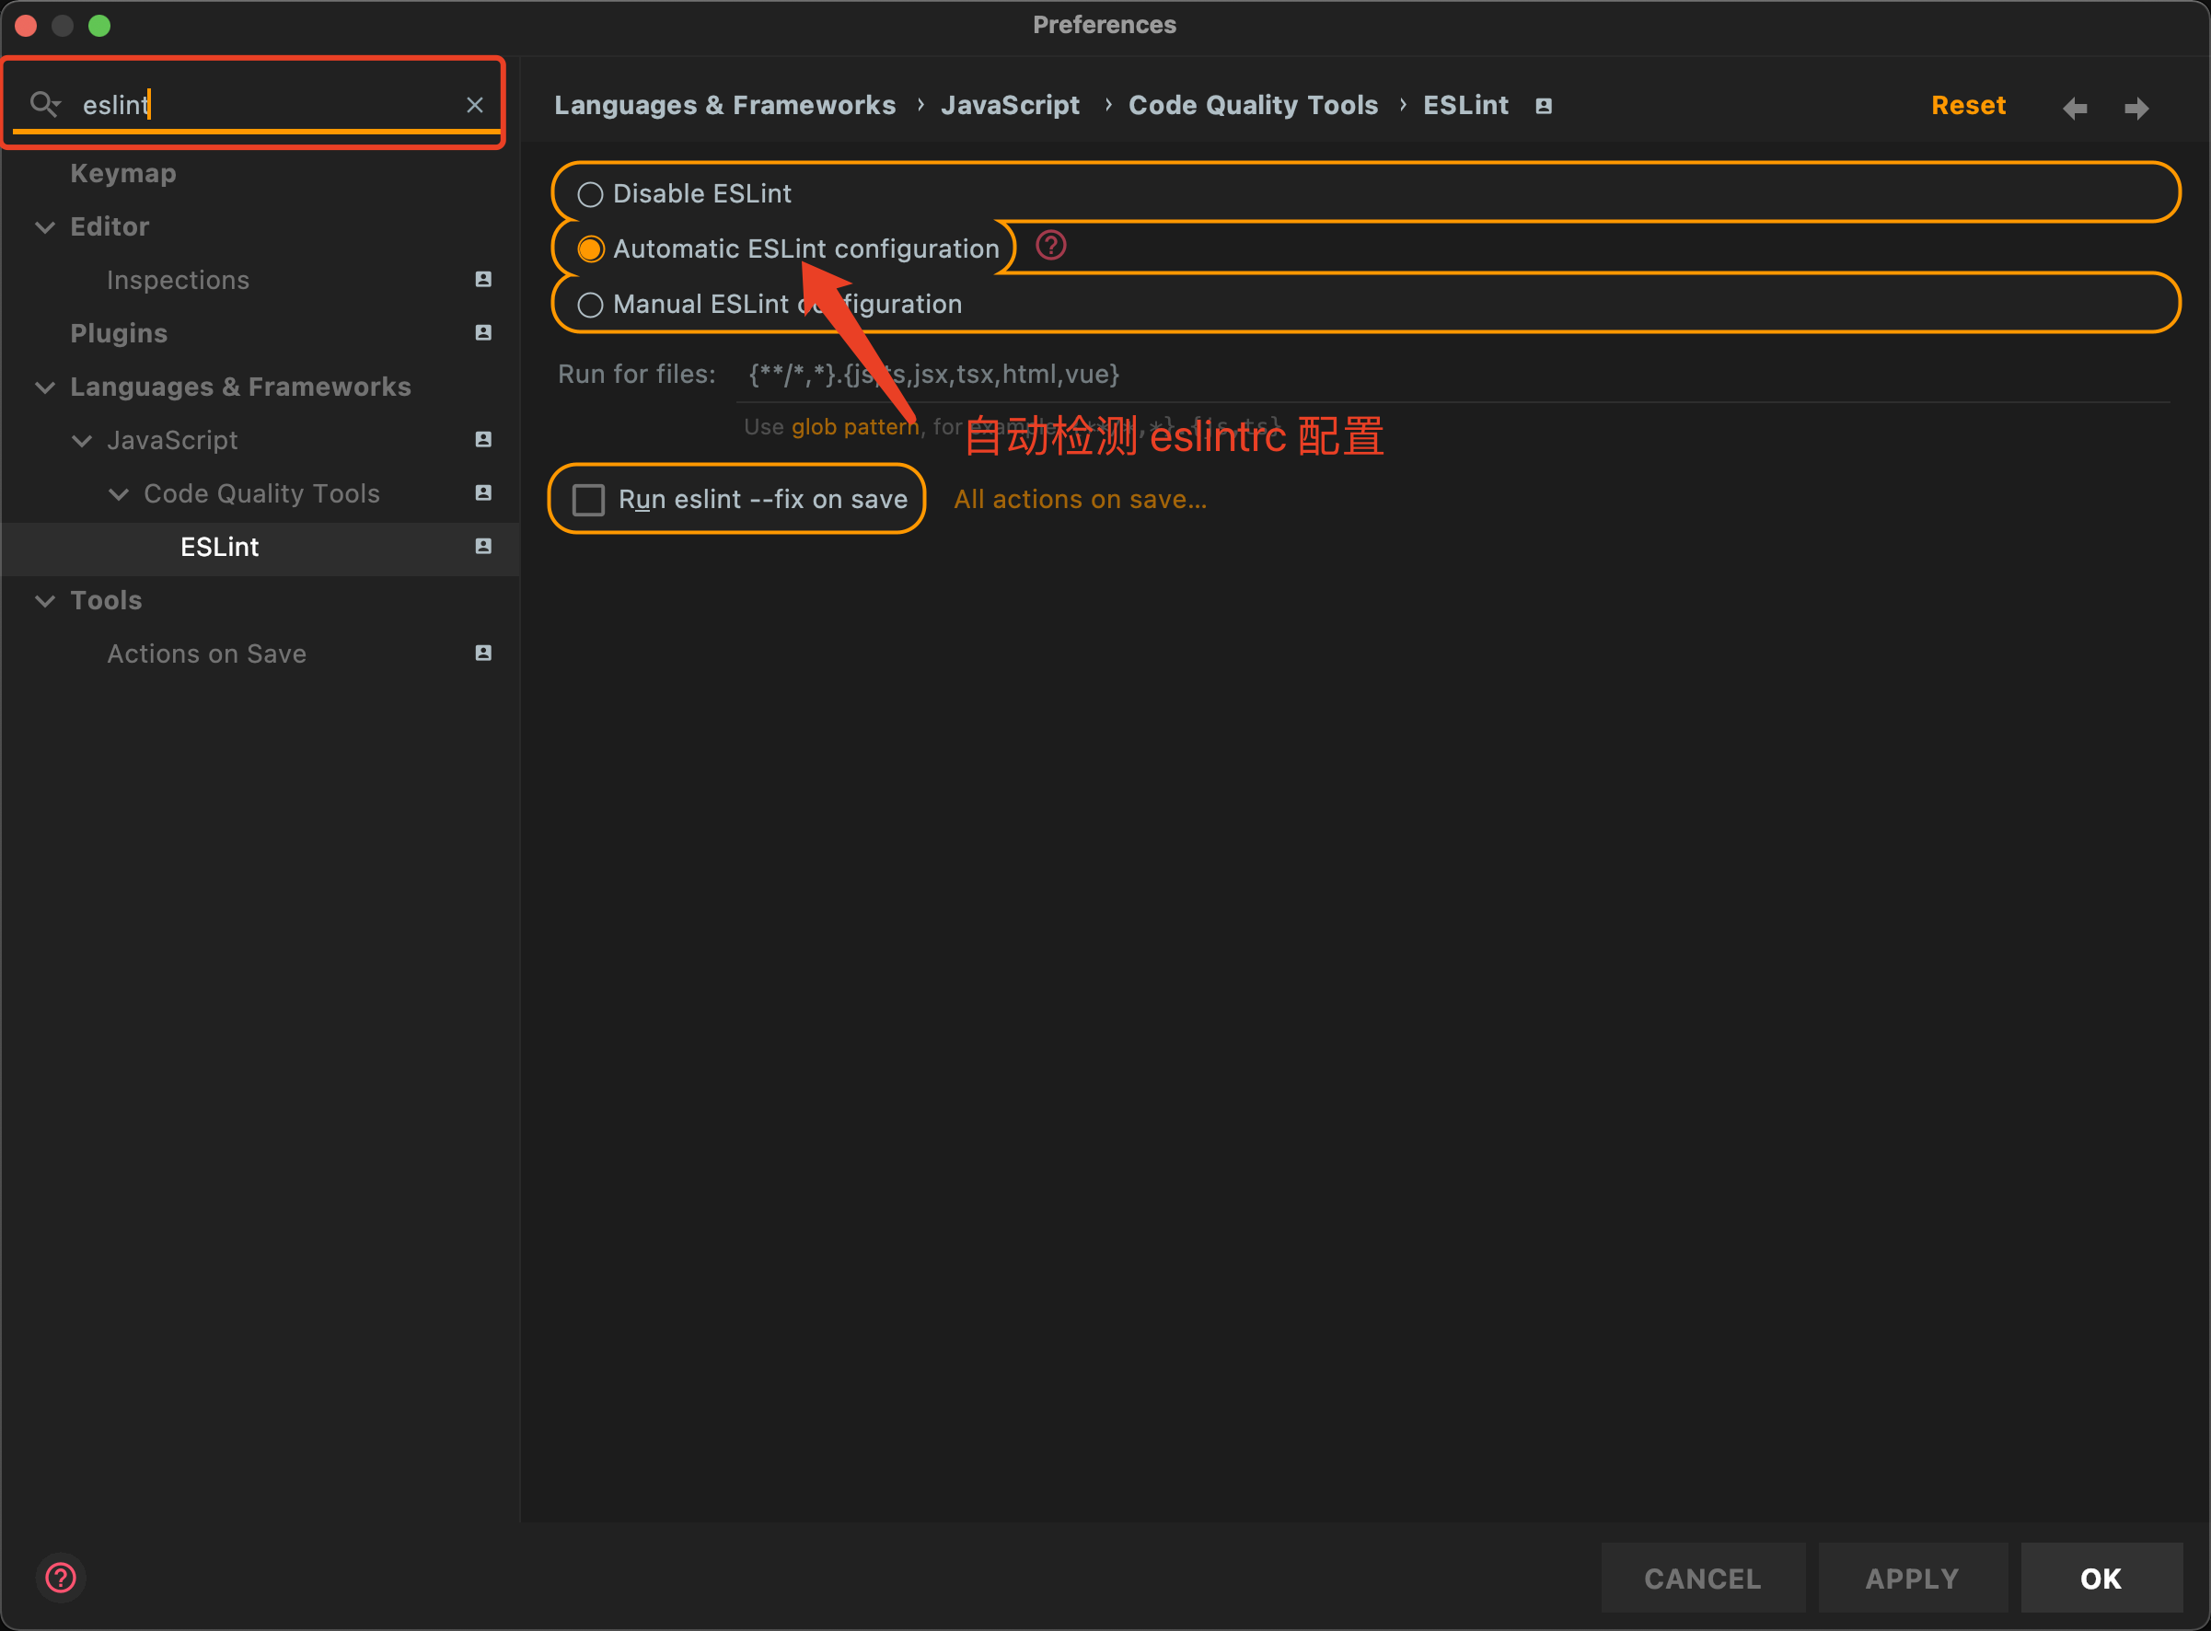The image size is (2211, 1631).
Task: Collapse the JavaScript tree node
Action: click(x=82, y=440)
